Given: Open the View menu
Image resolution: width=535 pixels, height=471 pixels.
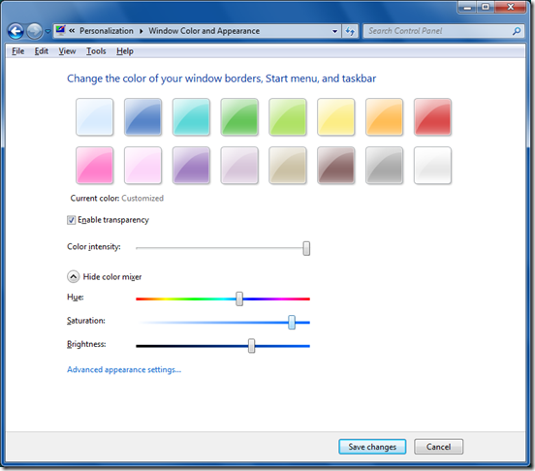Looking at the screenshot, I should pos(67,51).
